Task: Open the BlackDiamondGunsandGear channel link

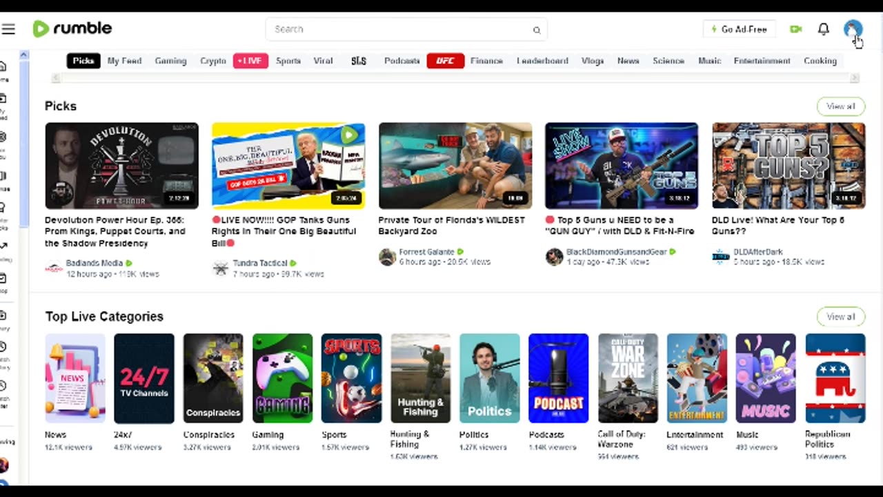Action: [x=617, y=252]
